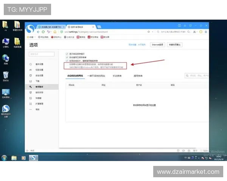227x181 pixels.
Task: Open 安全设置 in the settings sidebar
Action: 39,75
